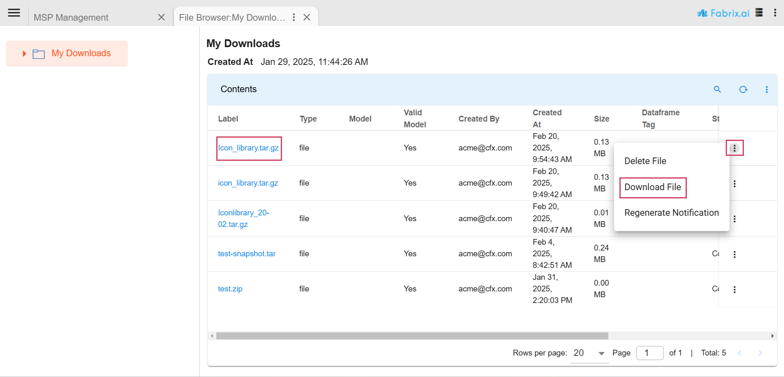Open row actions for test-snapshot.tar
Image resolution: width=784 pixels, height=377 pixels.
[x=734, y=254]
